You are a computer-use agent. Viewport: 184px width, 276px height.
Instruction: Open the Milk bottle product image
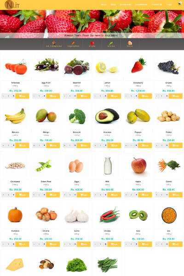click(x=107, y=166)
